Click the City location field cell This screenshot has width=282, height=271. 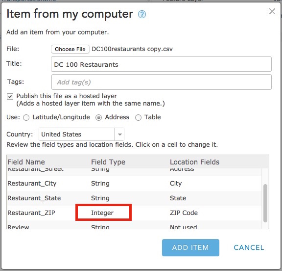click(176, 184)
